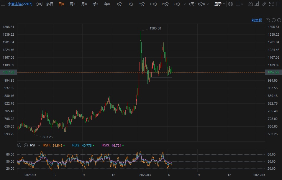
Task: Toggle the left sidebar panel icon
Action: [3, 4]
